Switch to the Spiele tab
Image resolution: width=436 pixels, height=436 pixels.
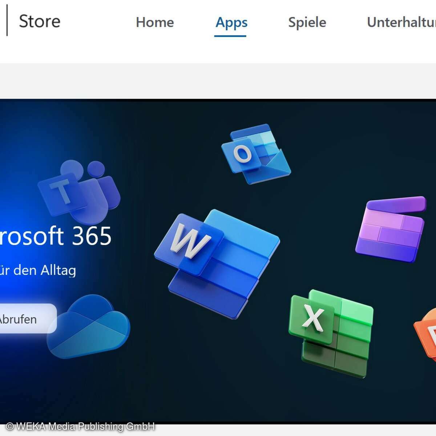coord(306,22)
